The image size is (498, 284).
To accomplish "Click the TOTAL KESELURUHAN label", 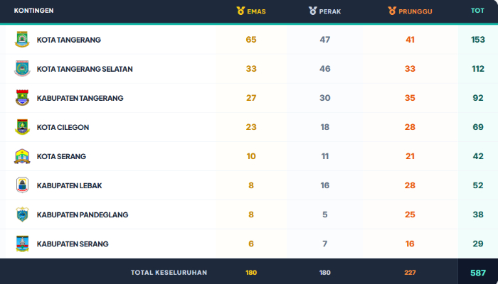I will pyautogui.click(x=169, y=273).
